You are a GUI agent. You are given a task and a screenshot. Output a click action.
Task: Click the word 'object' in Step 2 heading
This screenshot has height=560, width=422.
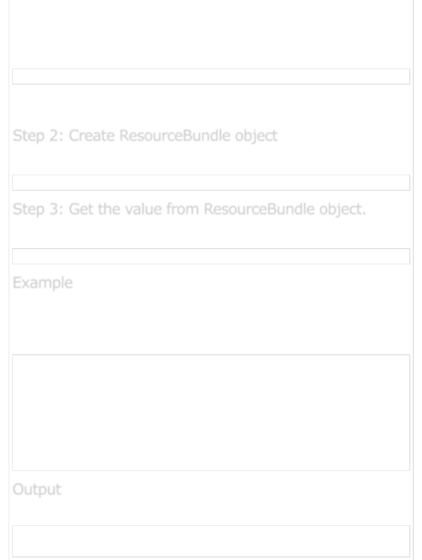coord(256,136)
